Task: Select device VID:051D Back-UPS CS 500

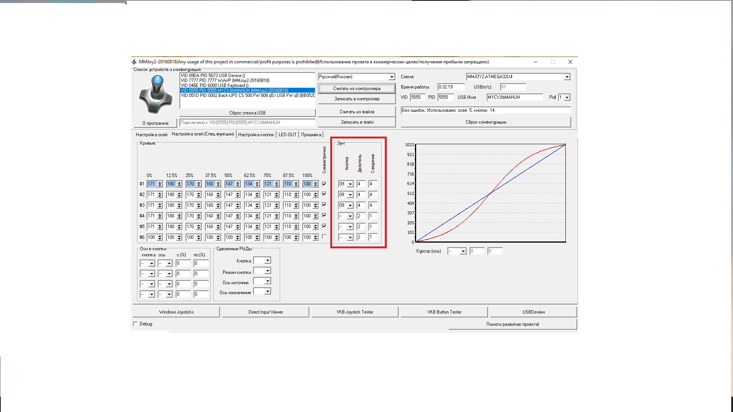Action: (247, 95)
